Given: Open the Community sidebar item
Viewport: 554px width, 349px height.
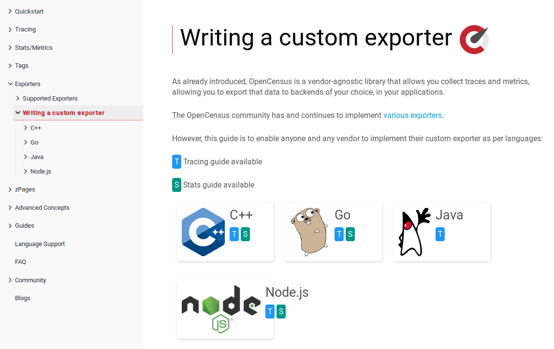Looking at the screenshot, I should (x=30, y=280).
